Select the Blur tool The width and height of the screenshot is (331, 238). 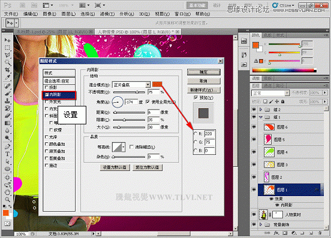[7, 130]
